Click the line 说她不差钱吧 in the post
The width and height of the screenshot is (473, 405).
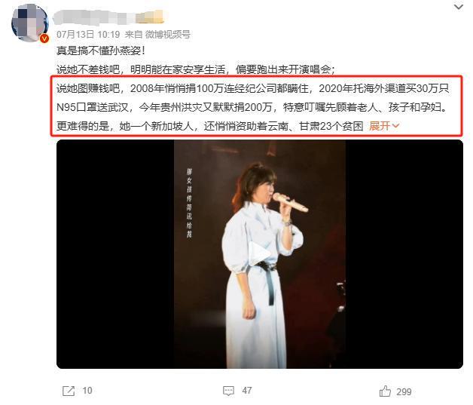click(x=196, y=69)
